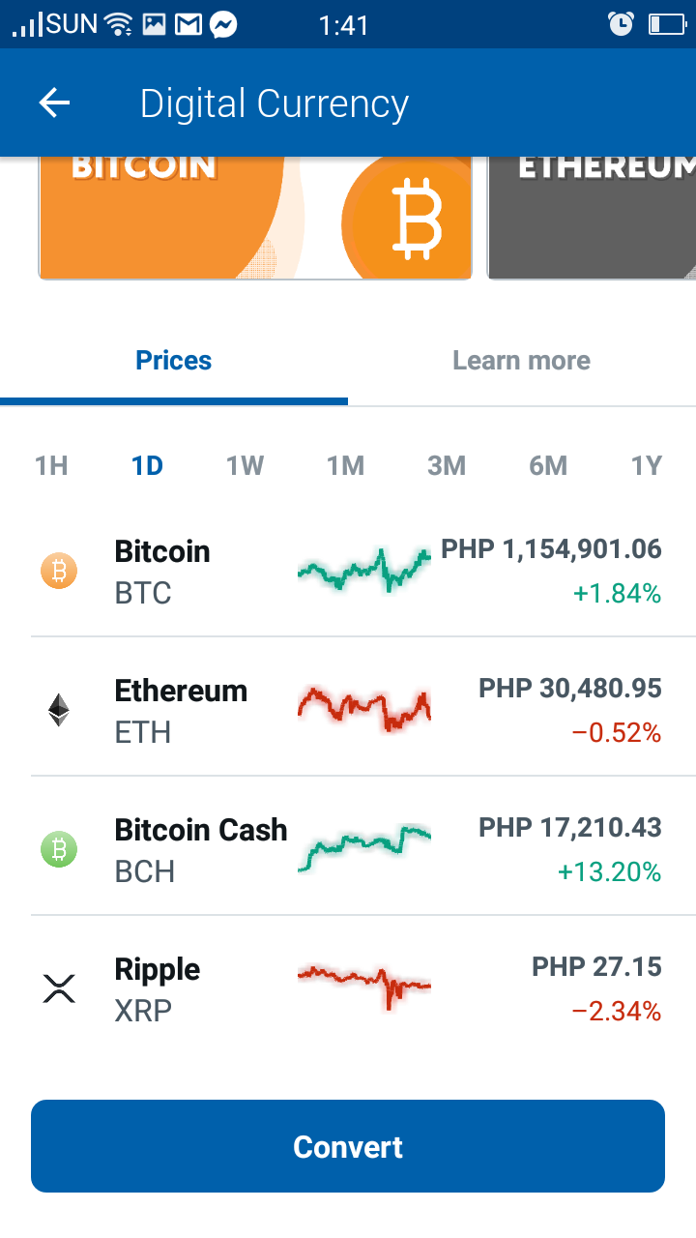Tap the Ripple XRP logo icon
The width and height of the screenshot is (696, 1238).
tap(59, 988)
